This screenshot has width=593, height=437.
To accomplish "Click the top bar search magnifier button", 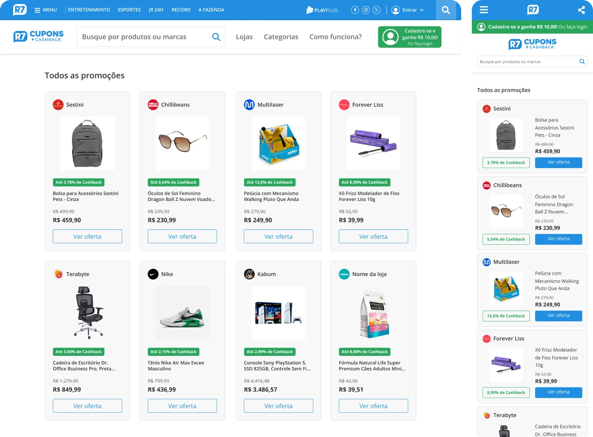I will 446,10.
